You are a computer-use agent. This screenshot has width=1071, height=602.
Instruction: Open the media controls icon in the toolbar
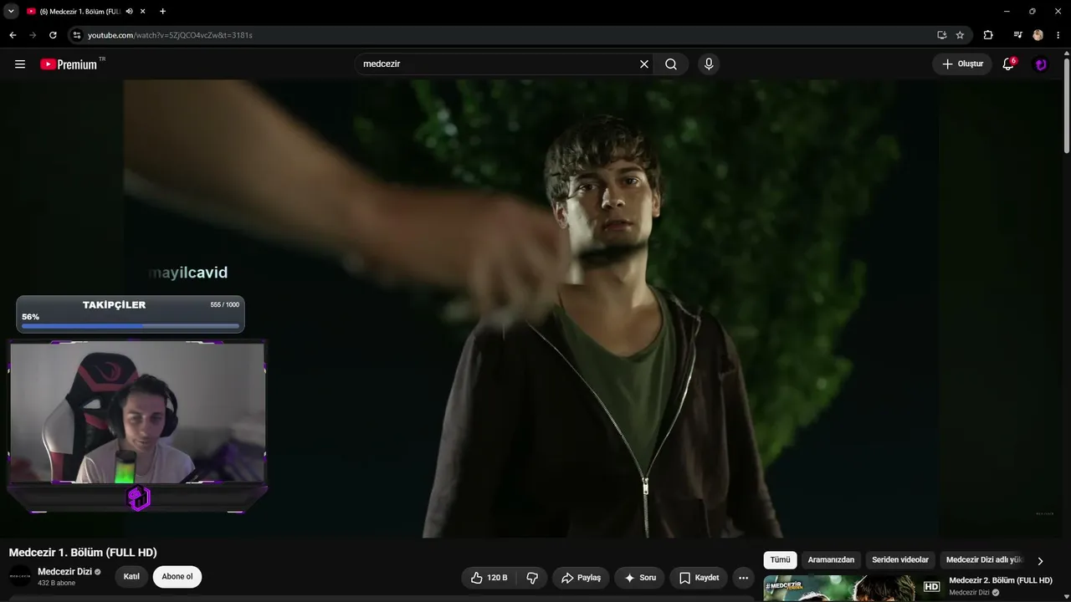tap(1017, 35)
